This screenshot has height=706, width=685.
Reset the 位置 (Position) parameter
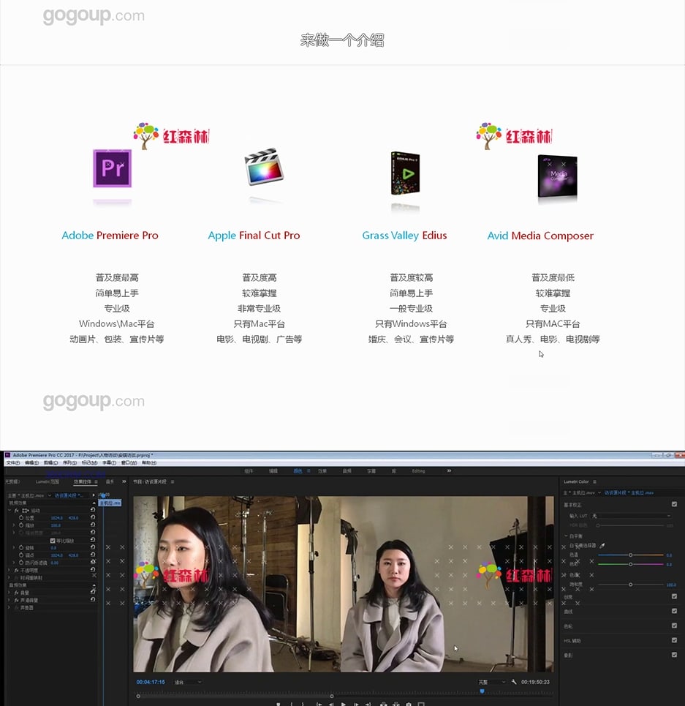pos(93,518)
